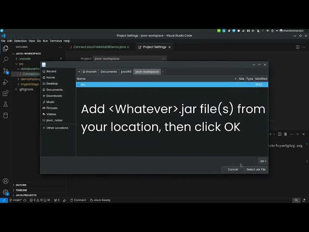Open Other Locations in the file dialog

click(57, 128)
